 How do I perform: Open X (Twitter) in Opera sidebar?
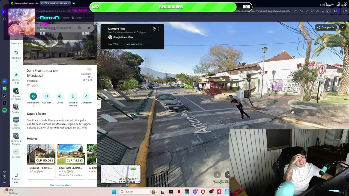pos(4,103)
